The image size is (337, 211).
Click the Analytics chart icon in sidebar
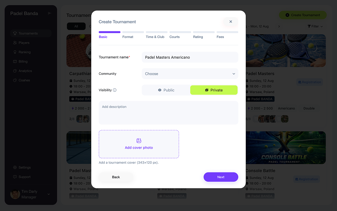[x=15, y=71]
